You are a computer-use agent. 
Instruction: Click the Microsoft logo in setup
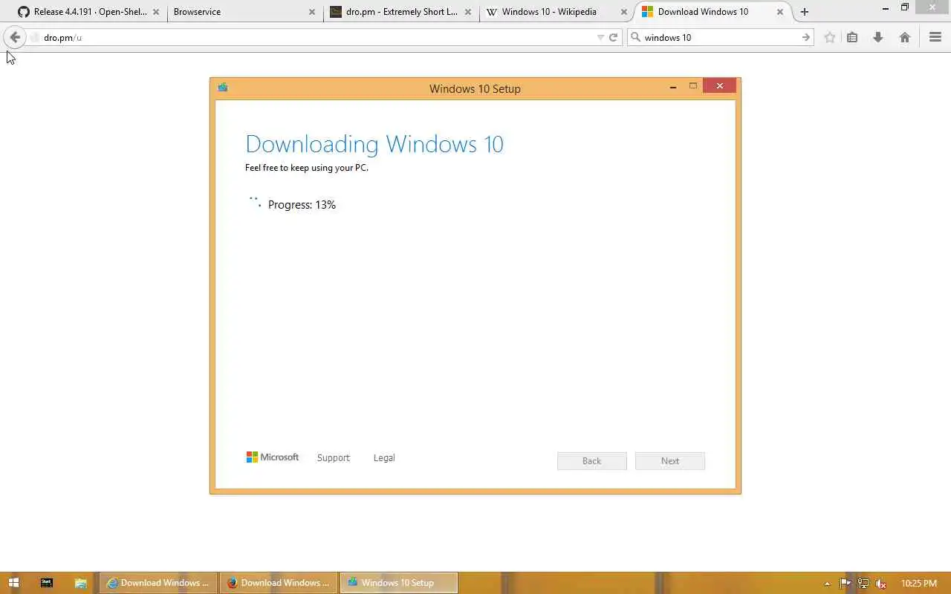pyautogui.click(x=273, y=457)
